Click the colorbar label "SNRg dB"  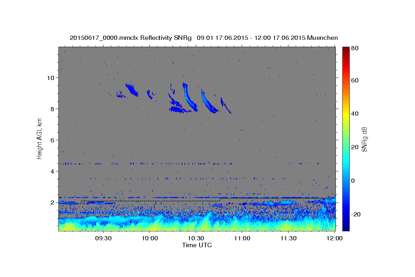(364, 138)
